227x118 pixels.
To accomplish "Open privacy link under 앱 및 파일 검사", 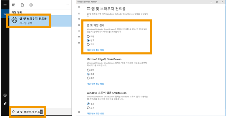I will [96, 50].
